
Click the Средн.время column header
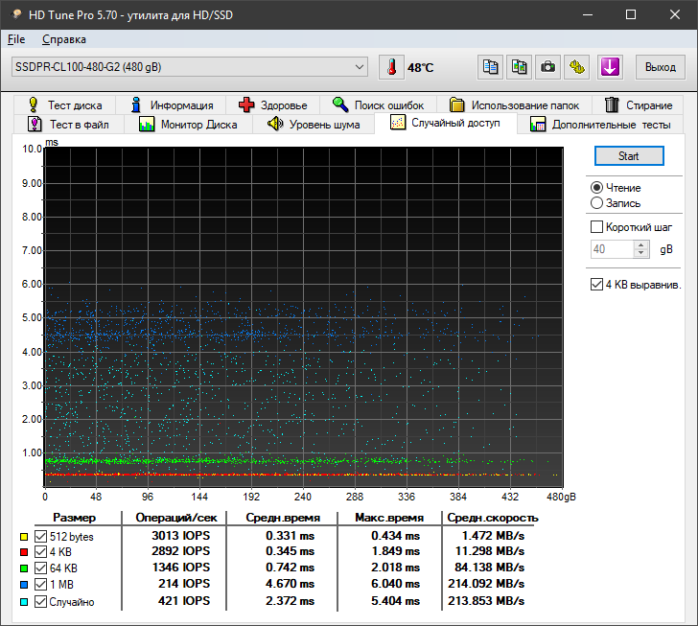tap(283, 518)
